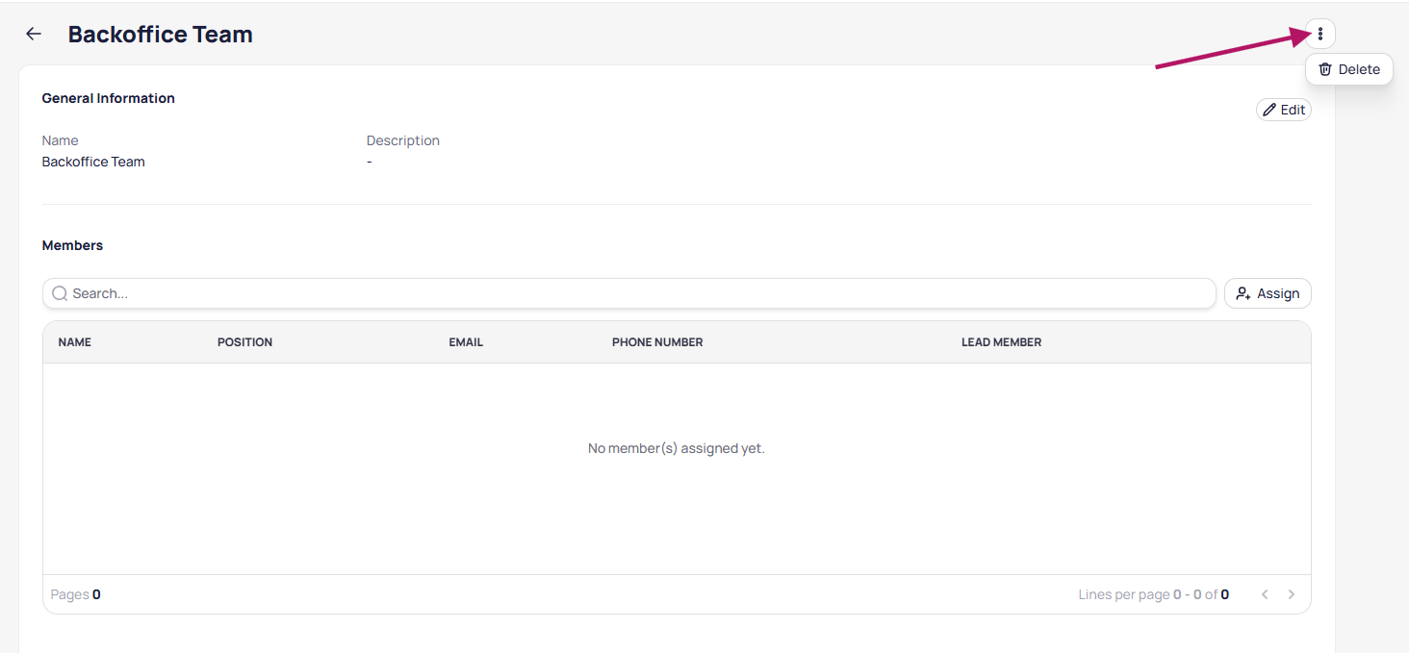Click the POSITION column header

click(x=244, y=342)
